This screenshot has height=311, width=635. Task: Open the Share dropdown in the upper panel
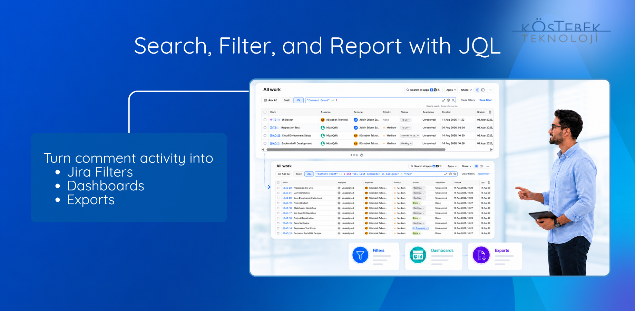[466, 90]
